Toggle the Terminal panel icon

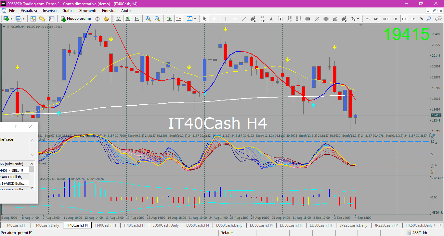click(x=51, y=19)
